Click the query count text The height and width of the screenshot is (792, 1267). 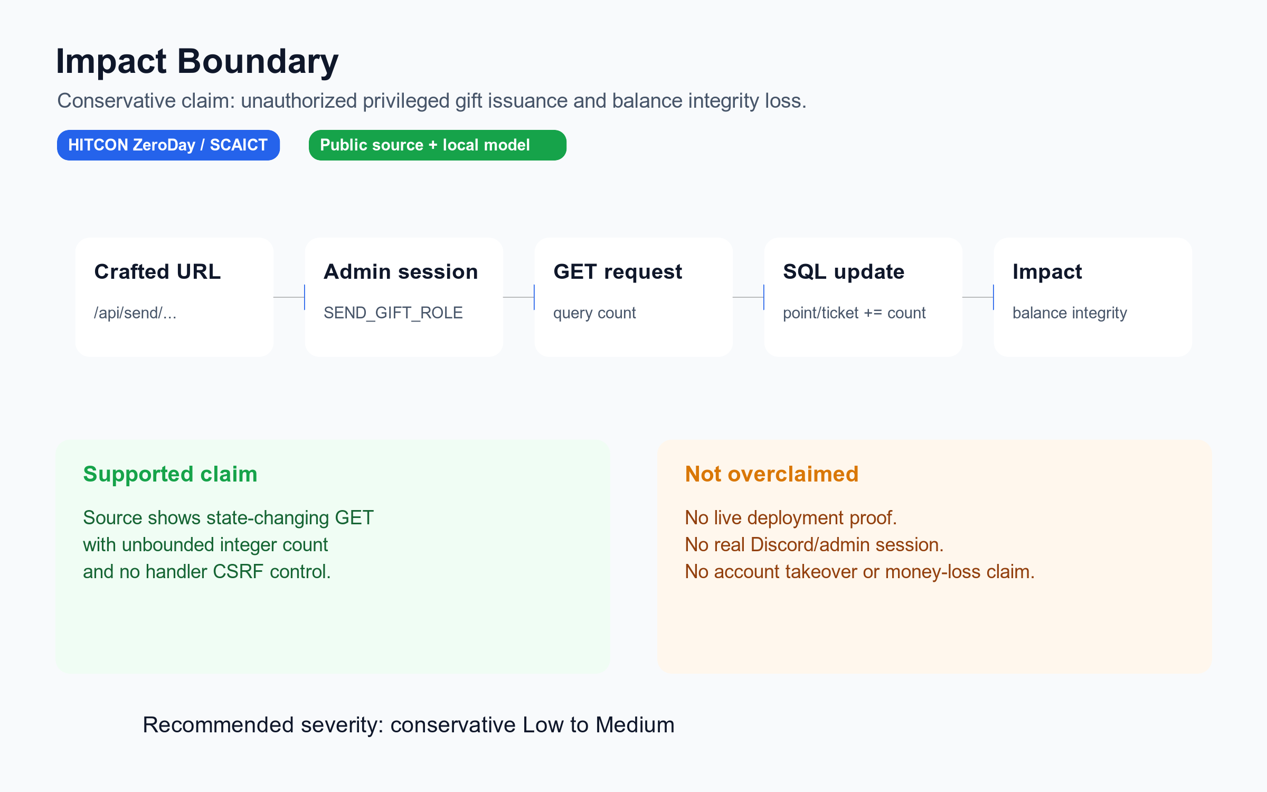594,313
